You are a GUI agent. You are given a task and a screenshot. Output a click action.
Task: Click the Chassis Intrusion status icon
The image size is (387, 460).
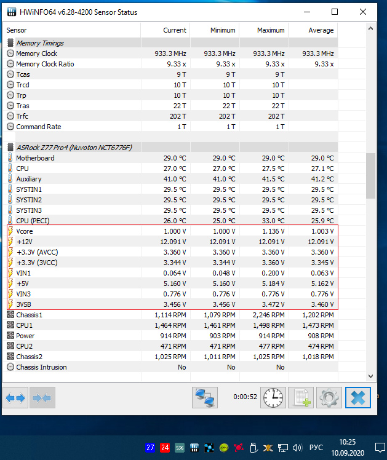click(10, 367)
